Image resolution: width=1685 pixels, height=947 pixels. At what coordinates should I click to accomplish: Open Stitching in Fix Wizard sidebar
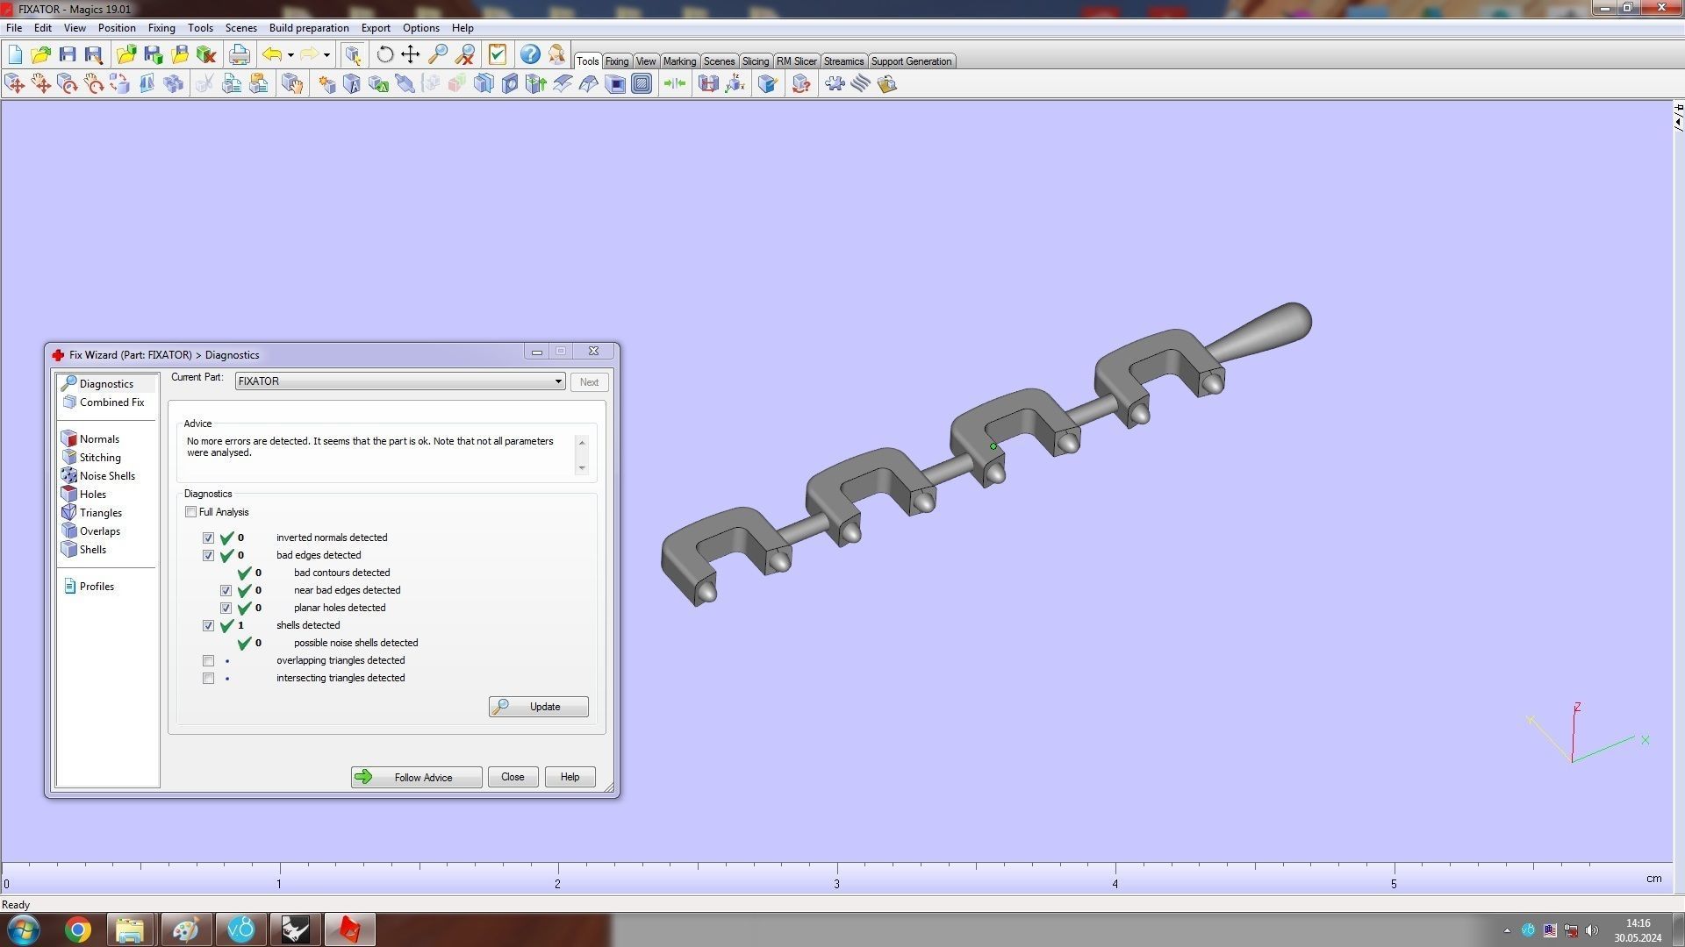pyautogui.click(x=99, y=458)
